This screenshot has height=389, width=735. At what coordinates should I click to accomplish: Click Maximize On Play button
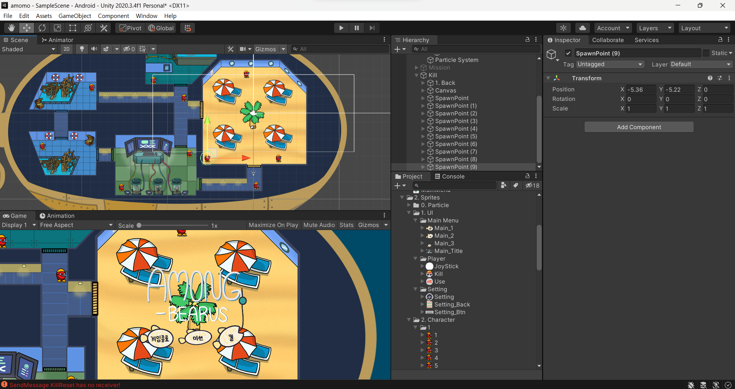pos(273,225)
